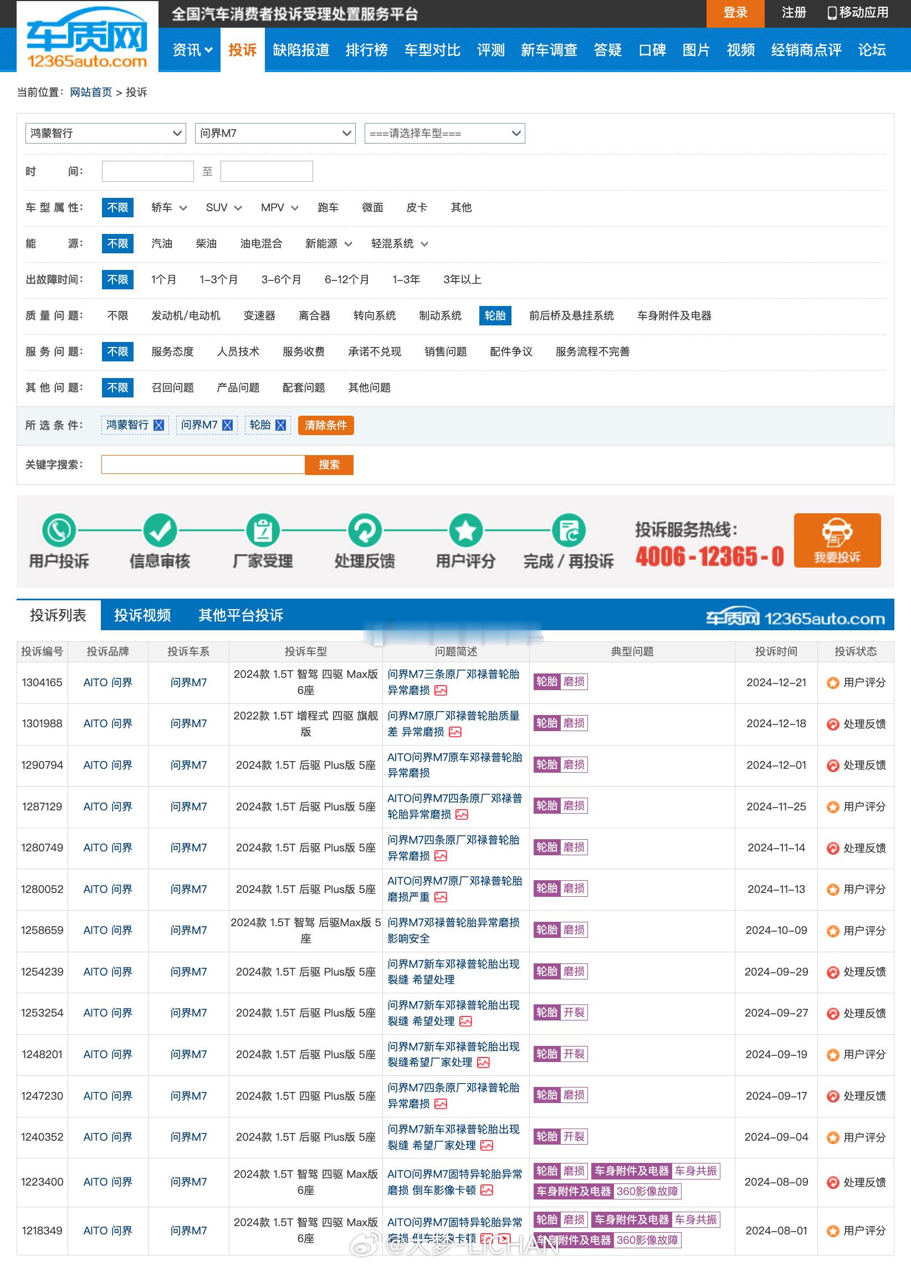Open image icon for complaint 1280052
This screenshot has height=1266, width=911.
tap(441, 897)
